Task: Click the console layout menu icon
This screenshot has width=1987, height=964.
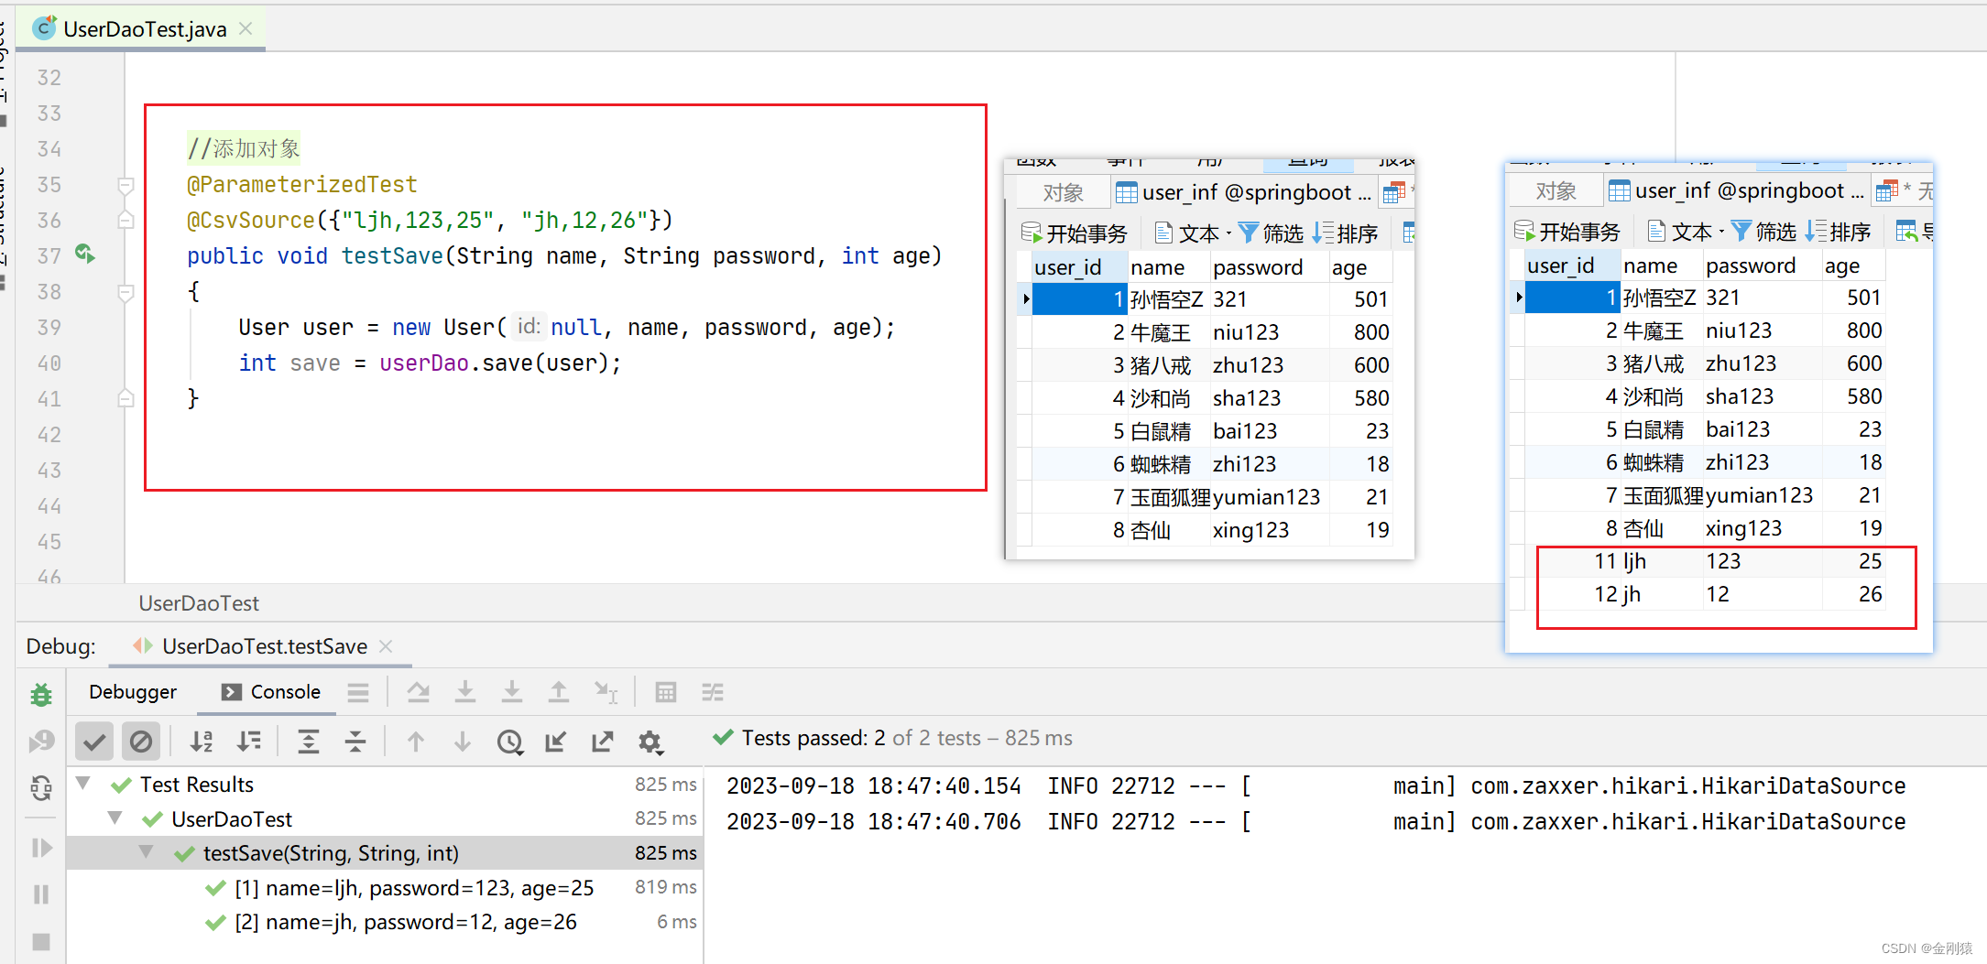Action: pos(358,692)
